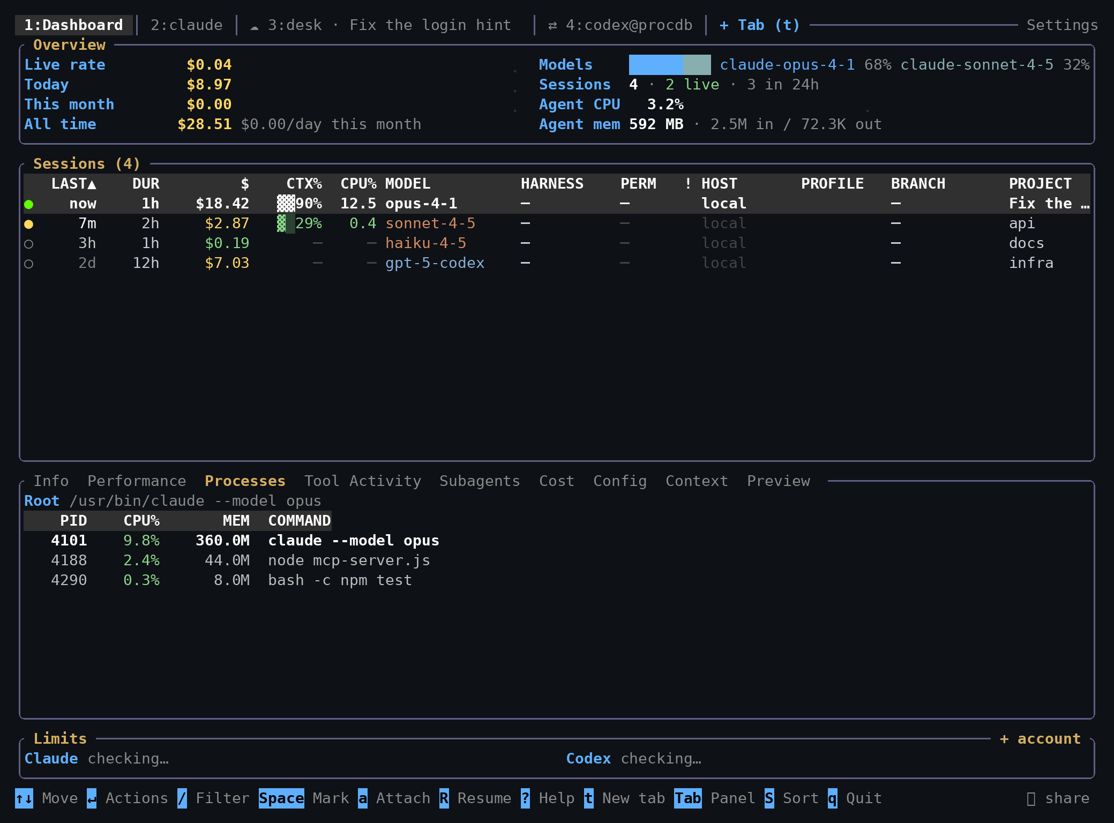Select the green live status dot of the opus-4-1 session
This screenshot has width=1114, height=823.
[x=29, y=204]
